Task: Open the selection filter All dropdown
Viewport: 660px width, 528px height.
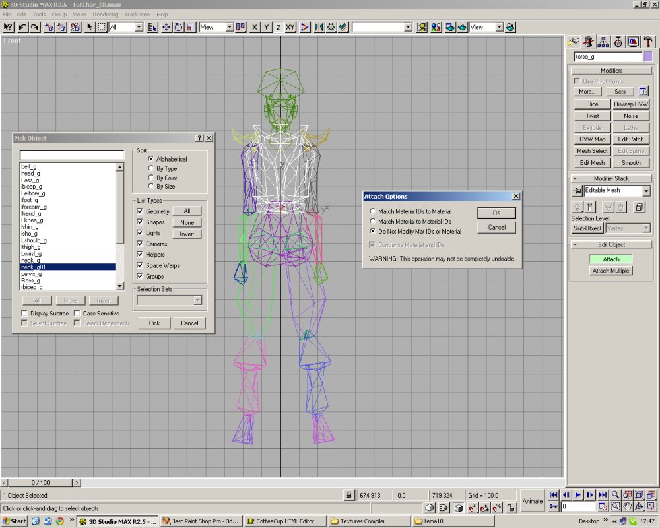Action: pyautogui.click(x=139, y=27)
